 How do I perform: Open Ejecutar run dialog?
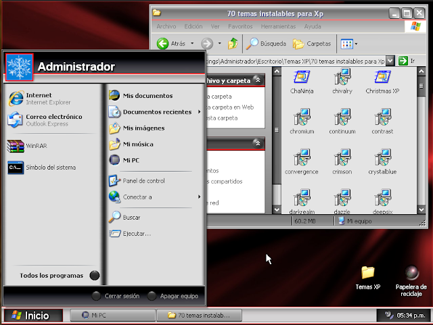click(x=130, y=234)
